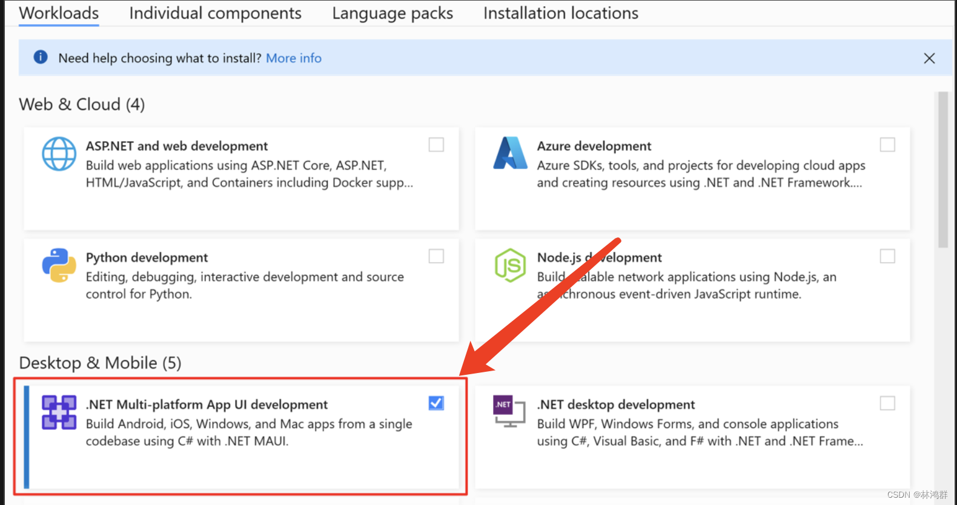Viewport: 957px width, 505px height.
Task: Select the Python development title
Action: (x=147, y=257)
